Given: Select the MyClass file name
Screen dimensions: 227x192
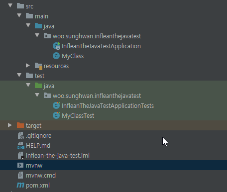Looking at the screenshot, I should click(73, 56).
